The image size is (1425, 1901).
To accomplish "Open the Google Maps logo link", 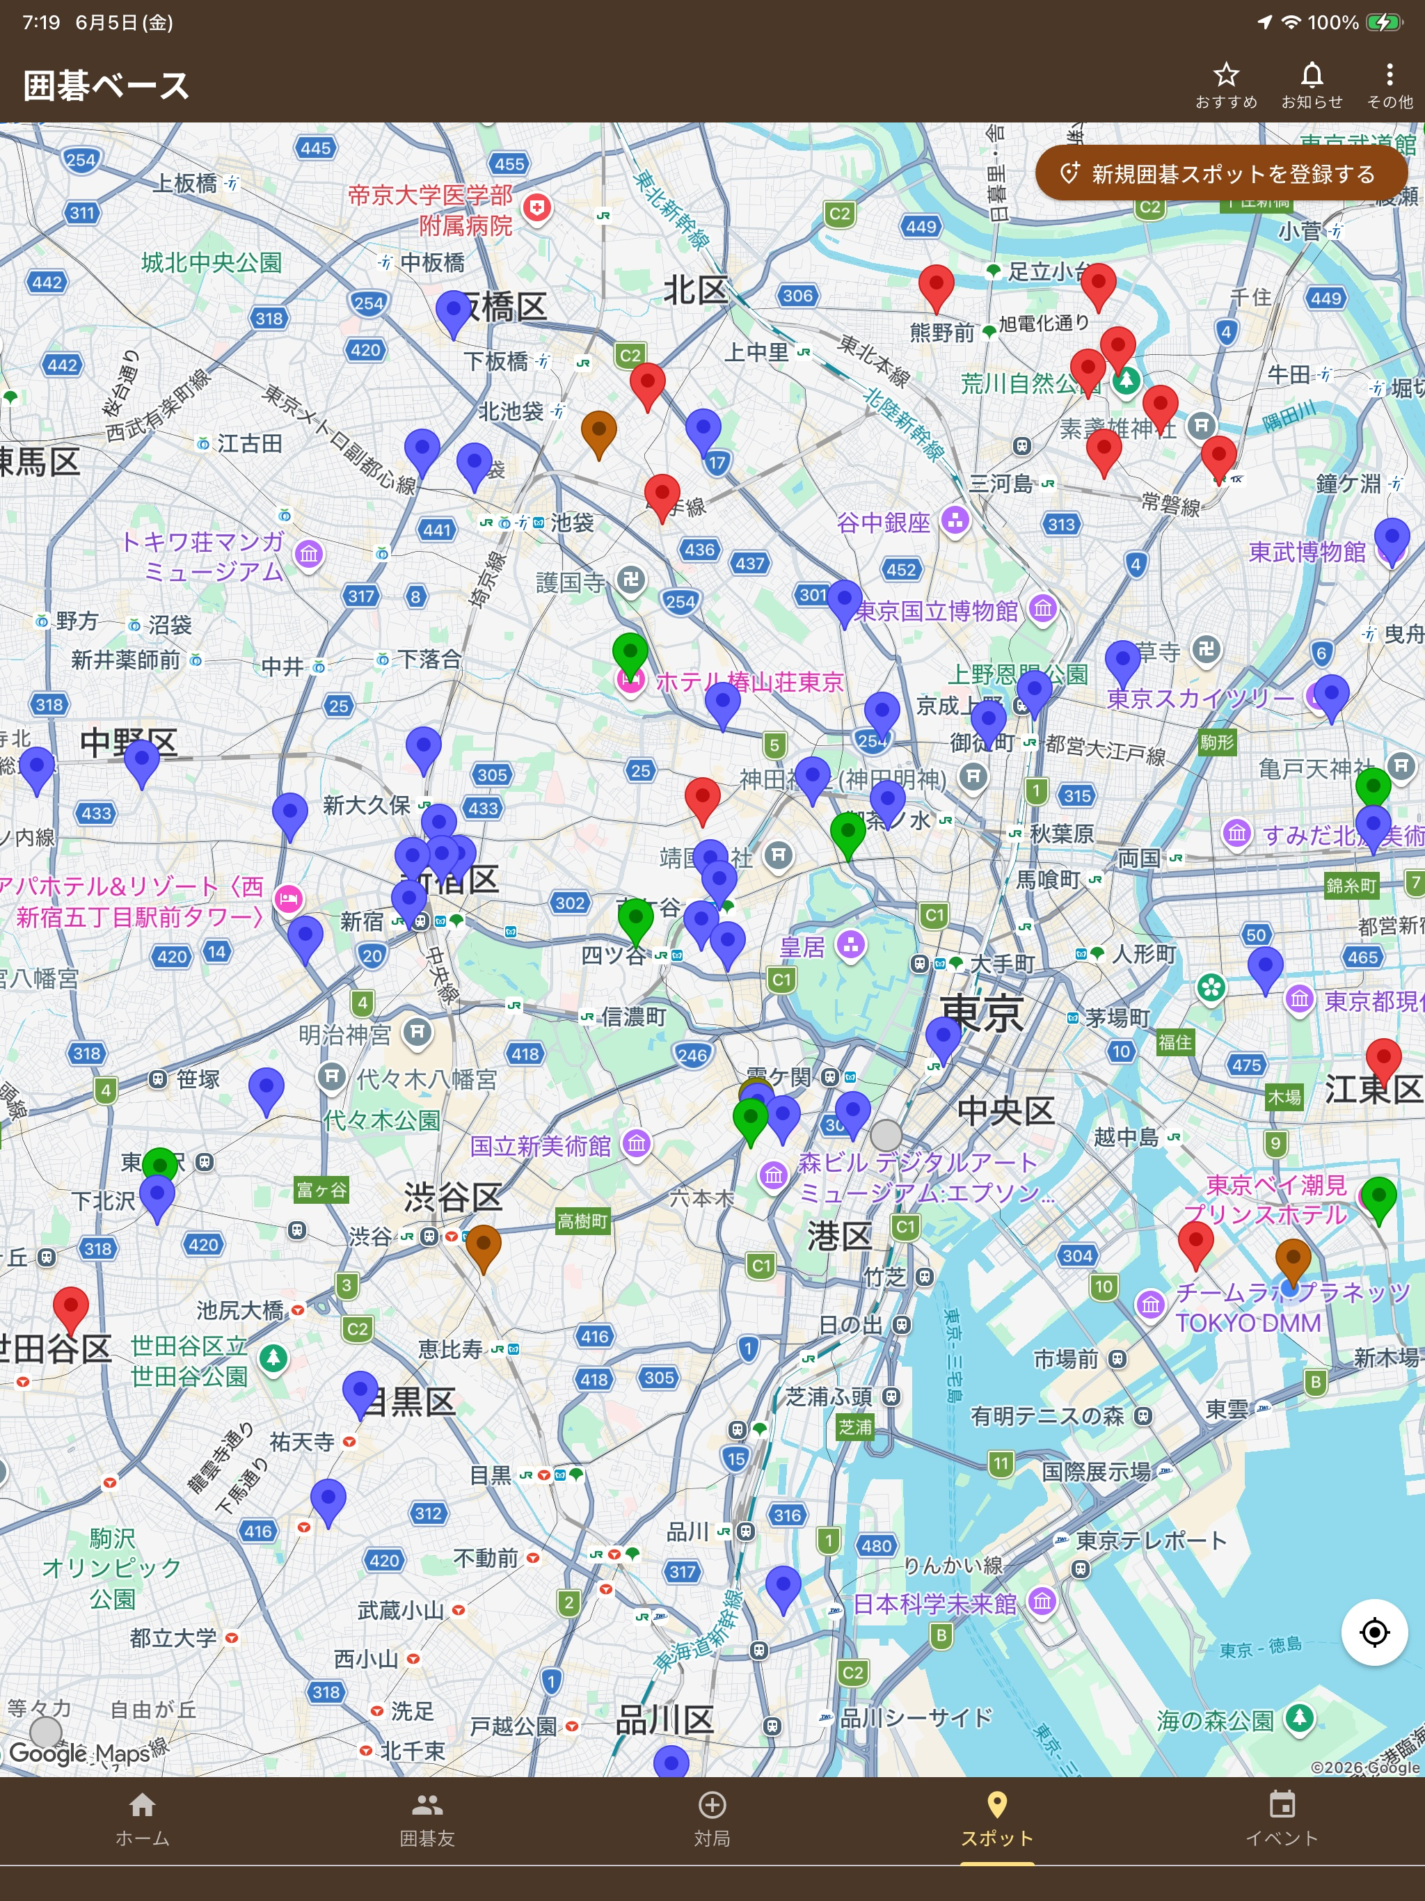I will pos(79,1753).
